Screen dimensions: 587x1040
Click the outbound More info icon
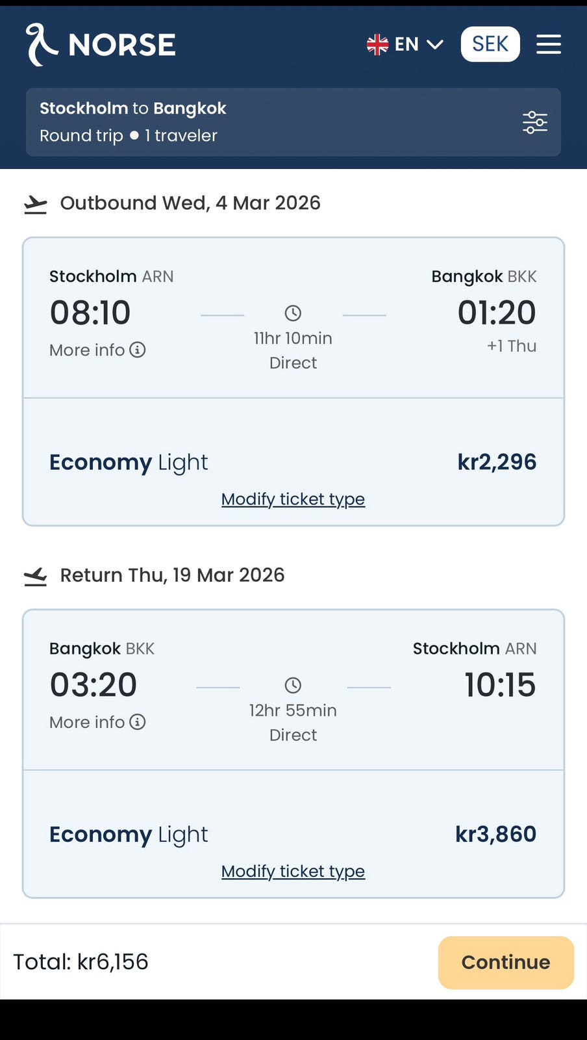(138, 350)
